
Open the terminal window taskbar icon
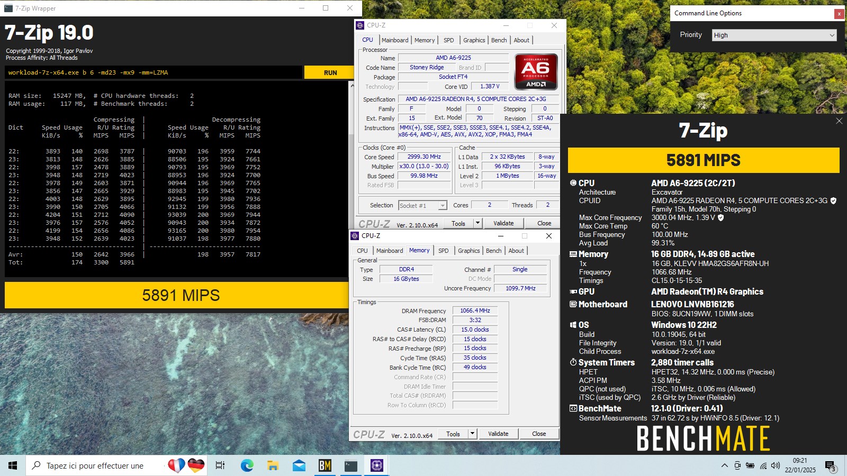(350, 465)
